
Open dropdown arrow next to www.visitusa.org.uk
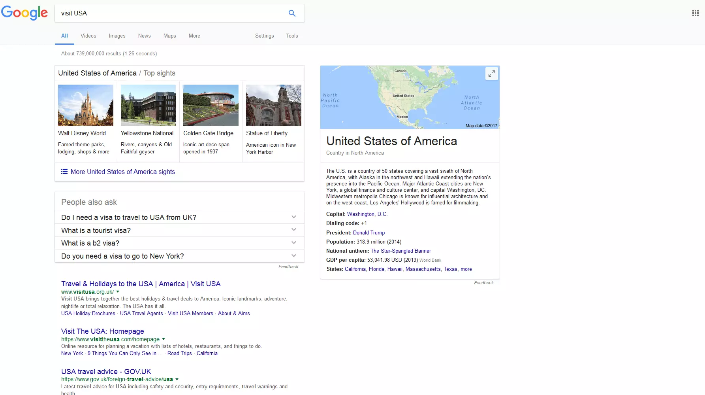(x=118, y=292)
